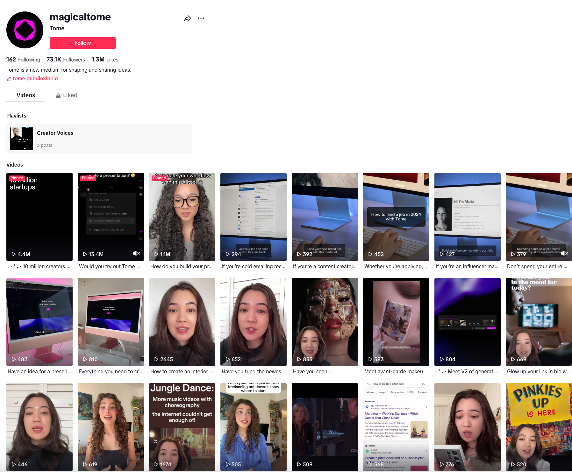This screenshot has width=572, height=472.
Task: Click the link icon beside tome.pub/linkinbio
Action: tap(9, 79)
